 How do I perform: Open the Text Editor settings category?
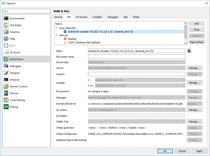pos(27,25)
